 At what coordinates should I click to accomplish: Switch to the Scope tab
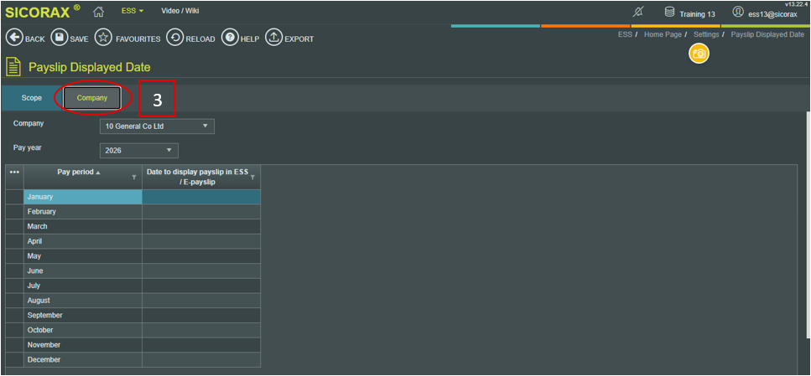pos(32,98)
